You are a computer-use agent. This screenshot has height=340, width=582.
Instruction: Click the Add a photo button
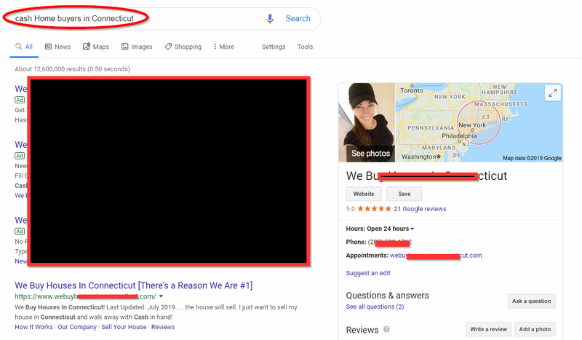tap(535, 329)
